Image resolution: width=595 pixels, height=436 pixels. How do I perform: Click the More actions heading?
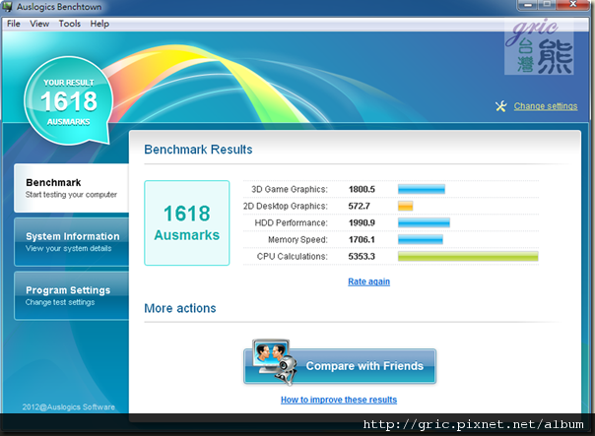click(x=180, y=308)
